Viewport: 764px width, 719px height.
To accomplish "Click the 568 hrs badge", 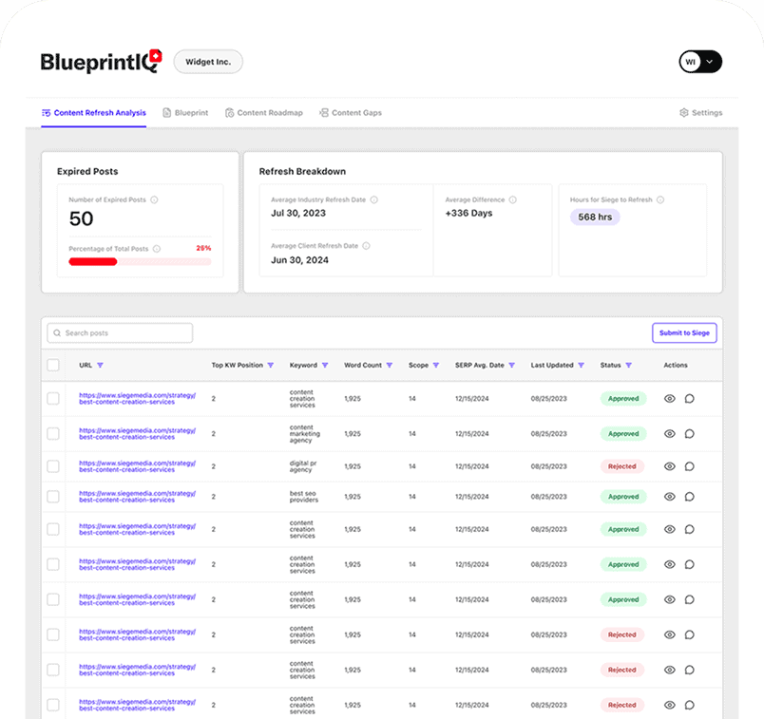I will 595,218.
